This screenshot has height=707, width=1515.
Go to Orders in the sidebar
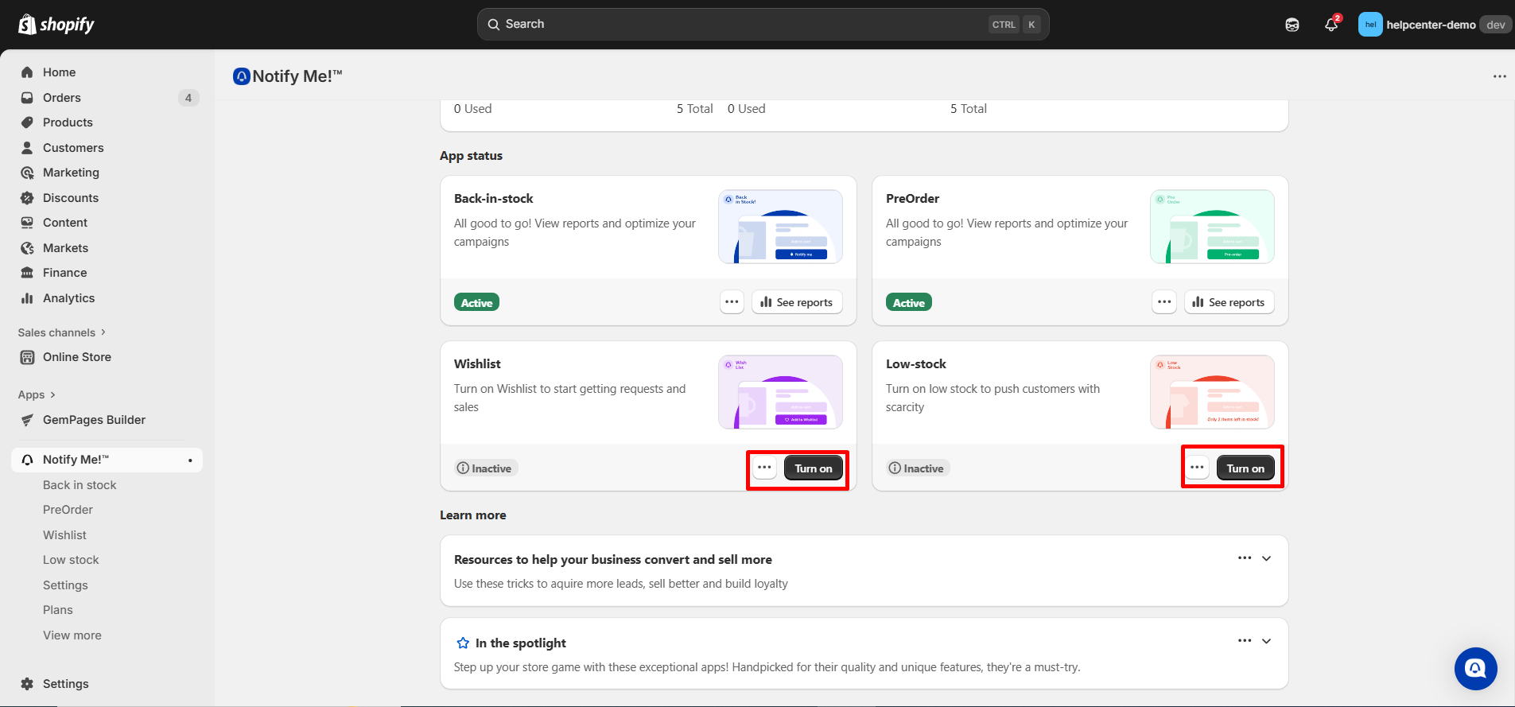tap(62, 98)
